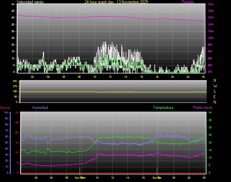Viewport: 231px width, 182px height.
Task: Click the 360 wind direction scale value
Action: (14, 81)
